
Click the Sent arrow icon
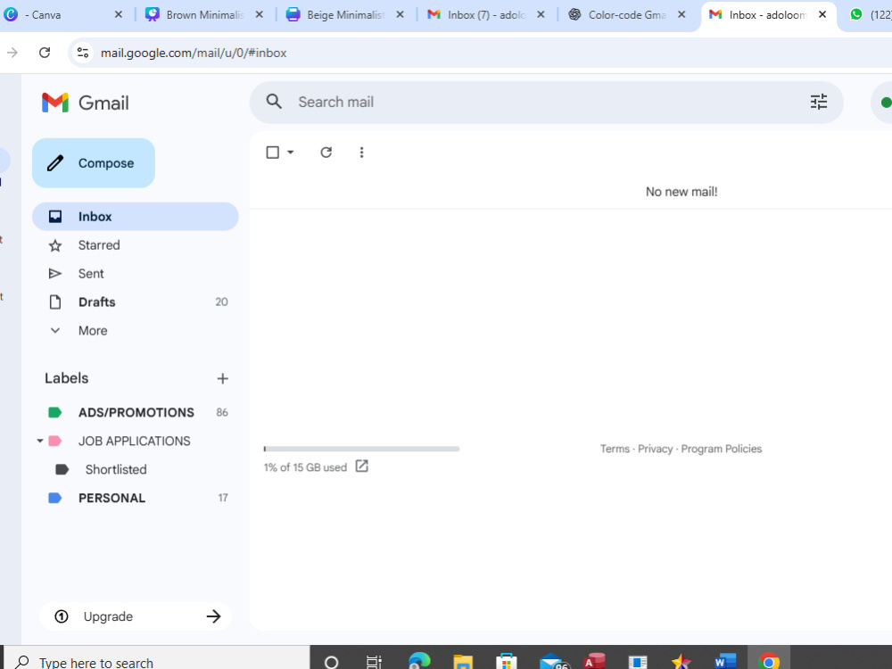point(55,274)
